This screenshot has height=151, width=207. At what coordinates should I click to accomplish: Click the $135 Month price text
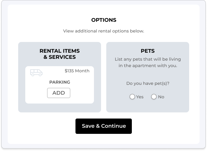(x=77, y=71)
